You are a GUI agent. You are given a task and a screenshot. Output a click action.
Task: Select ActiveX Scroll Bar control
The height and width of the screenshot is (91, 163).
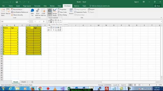pos(61,28)
